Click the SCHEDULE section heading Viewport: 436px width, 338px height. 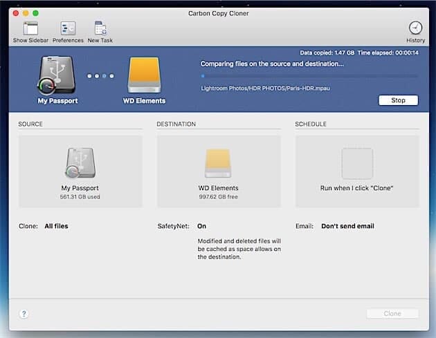coord(311,124)
